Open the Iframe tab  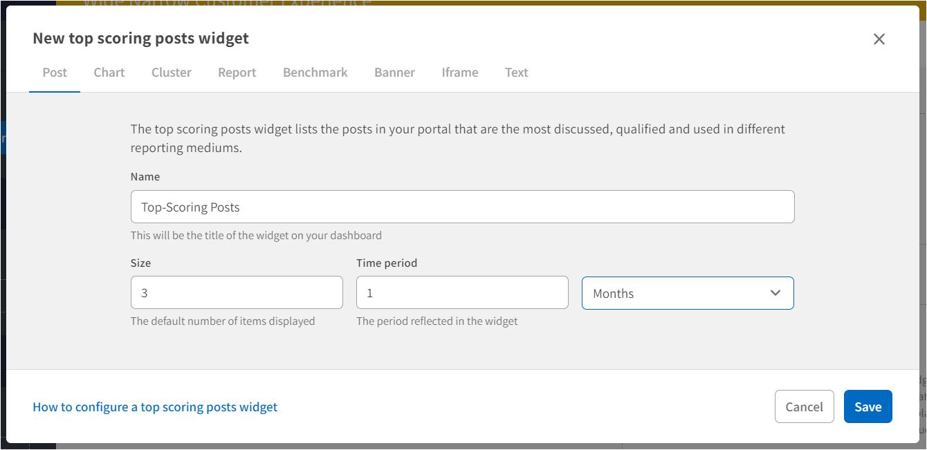(x=460, y=73)
